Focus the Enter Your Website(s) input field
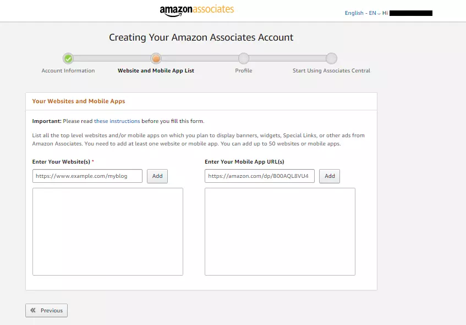Viewport: 466px width, 325px height. (x=87, y=176)
